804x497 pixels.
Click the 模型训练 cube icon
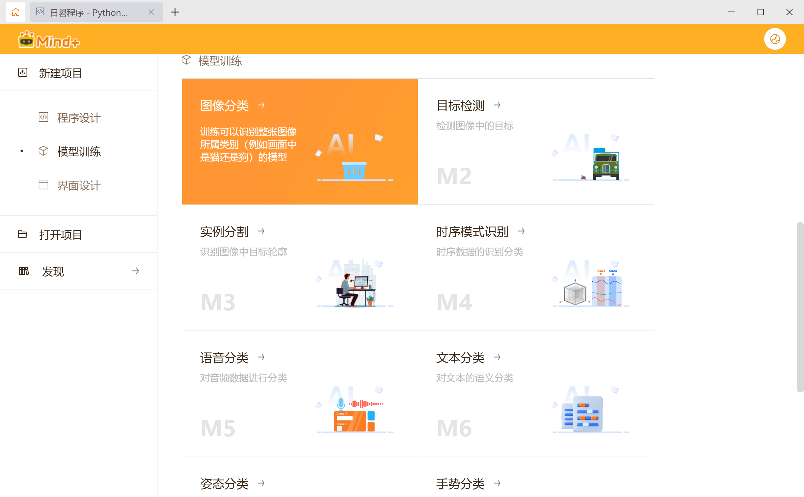click(x=43, y=151)
